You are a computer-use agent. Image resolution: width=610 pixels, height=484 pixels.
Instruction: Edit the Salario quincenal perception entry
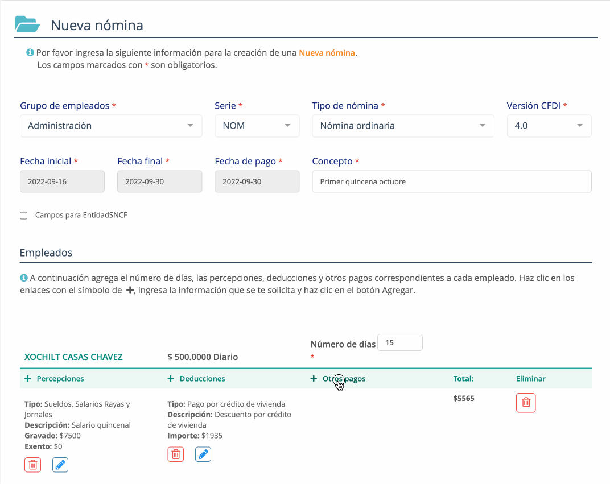click(x=60, y=465)
